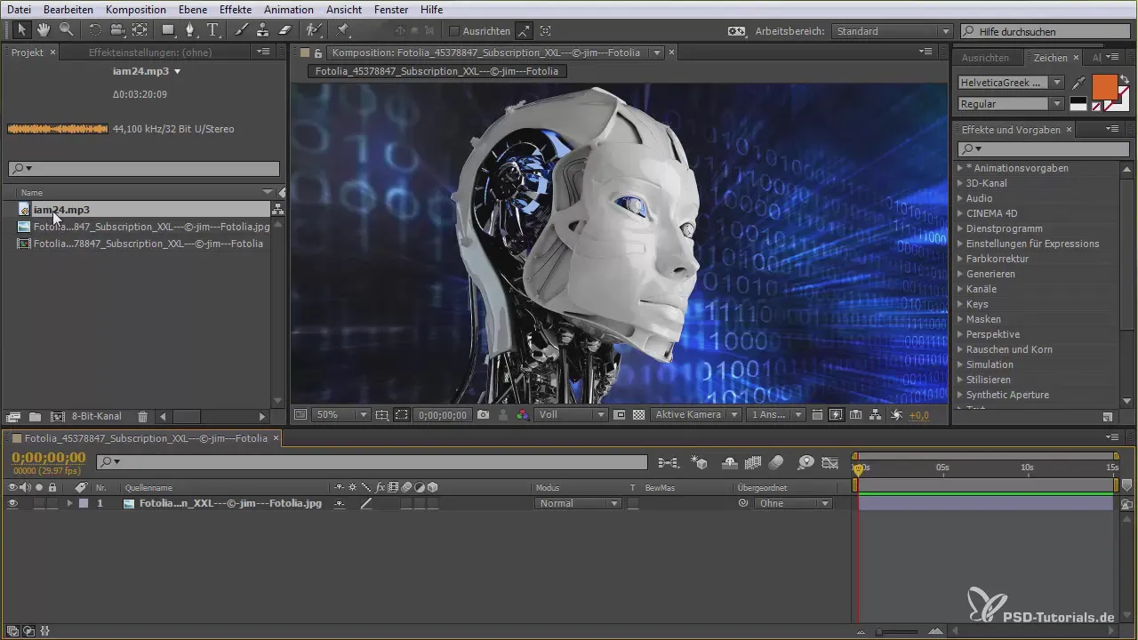The width and height of the screenshot is (1138, 640).
Task: Select the Zoom magnifier tool
Action: pyautogui.click(x=66, y=30)
